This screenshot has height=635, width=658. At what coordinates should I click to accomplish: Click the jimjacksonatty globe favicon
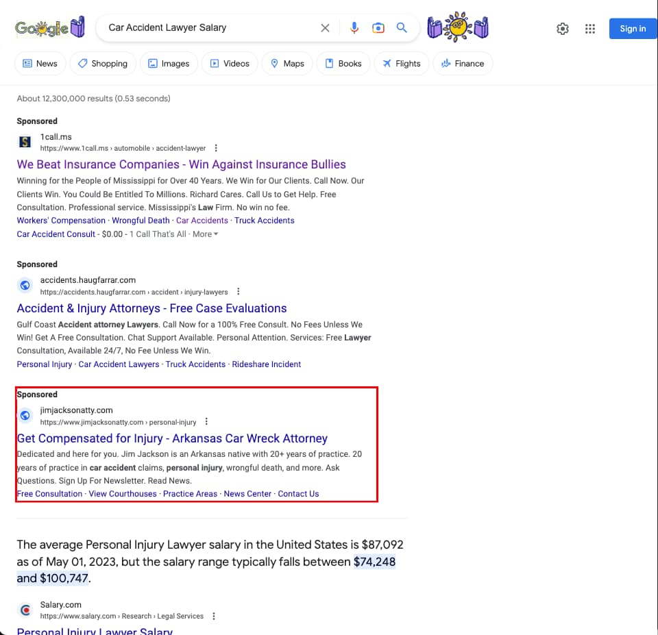(25, 415)
